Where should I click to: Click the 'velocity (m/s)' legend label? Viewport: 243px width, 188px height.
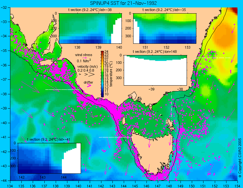click(87, 67)
